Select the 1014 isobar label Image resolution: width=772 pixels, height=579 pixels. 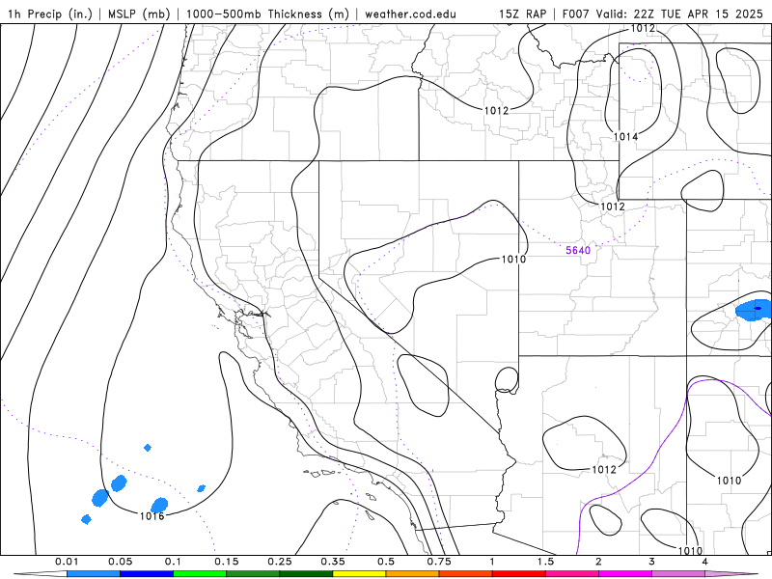tap(625, 137)
